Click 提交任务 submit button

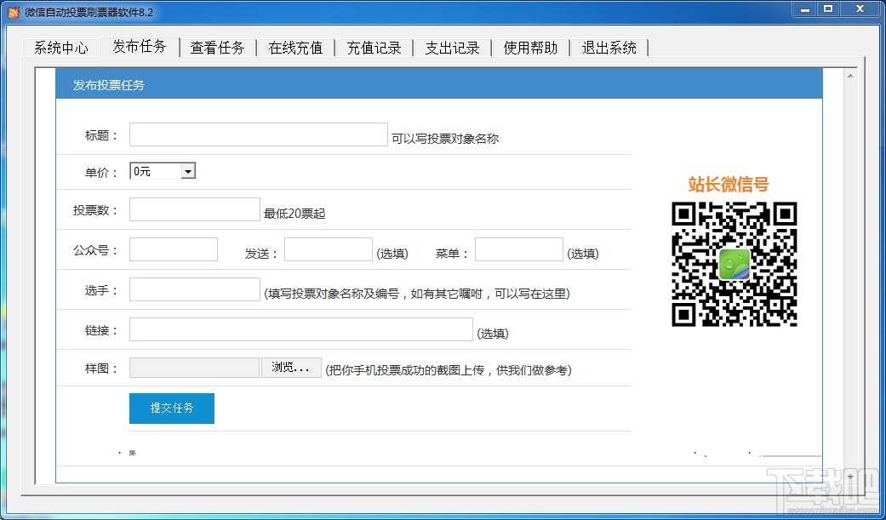click(x=172, y=409)
